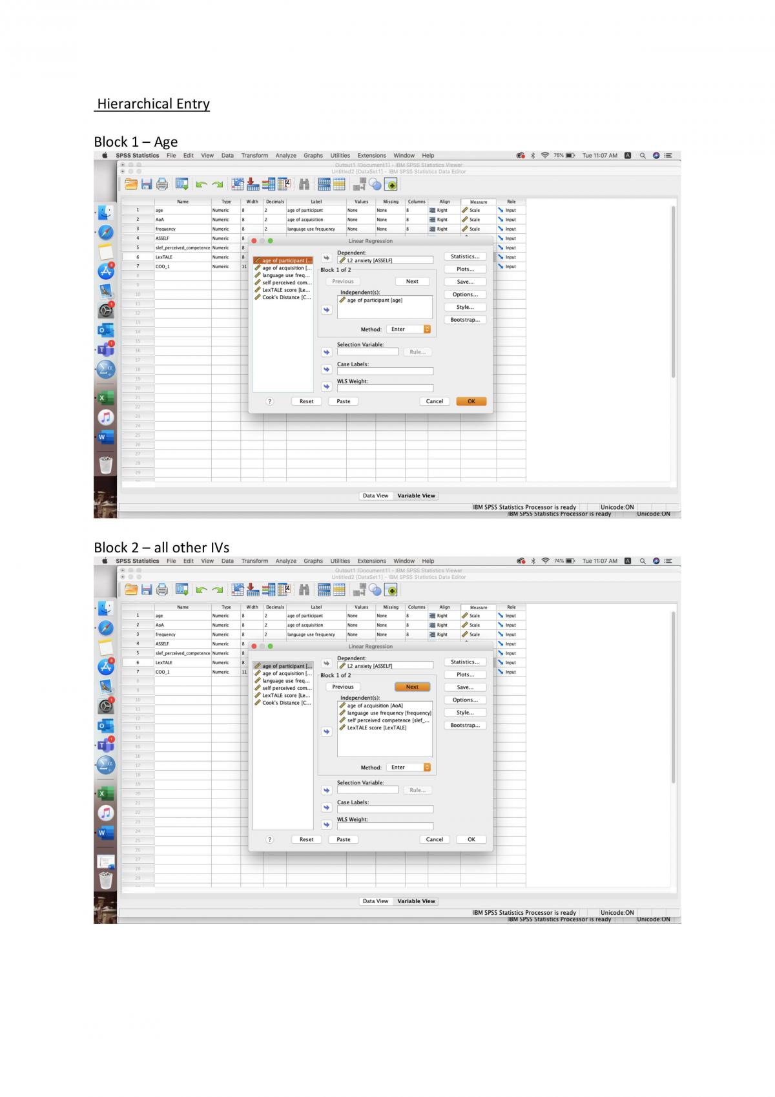Open the Trash dock icon in Block 1 screenshot

(x=105, y=465)
